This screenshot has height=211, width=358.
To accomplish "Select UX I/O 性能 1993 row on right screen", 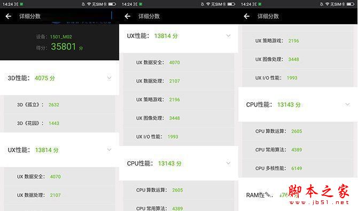I will coord(298,78).
